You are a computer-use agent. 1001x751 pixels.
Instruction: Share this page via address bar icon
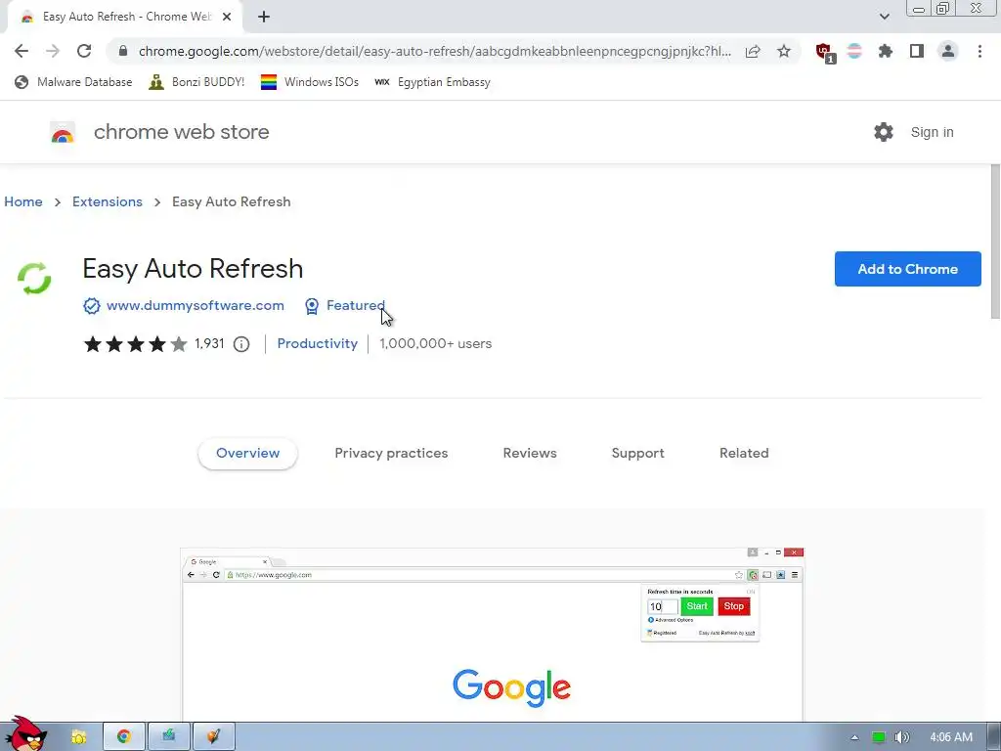tap(753, 51)
